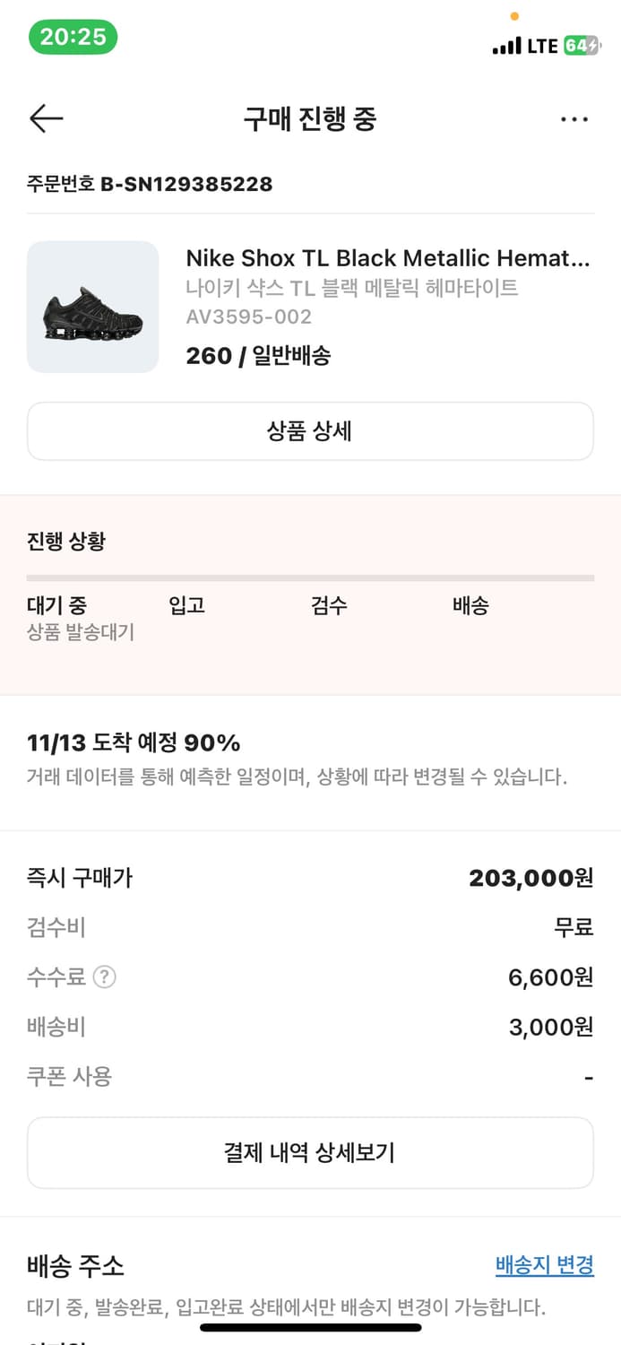Tap the help icon next to 수수료
The width and height of the screenshot is (621, 1345).
[105, 976]
